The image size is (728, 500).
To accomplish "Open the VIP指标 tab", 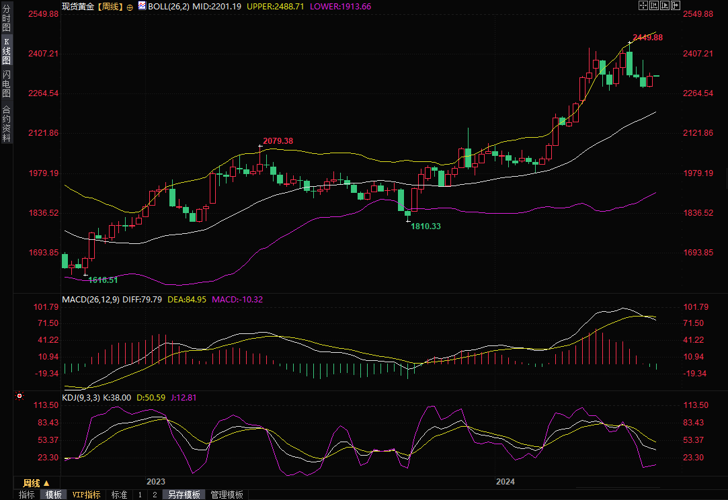I will [86, 495].
